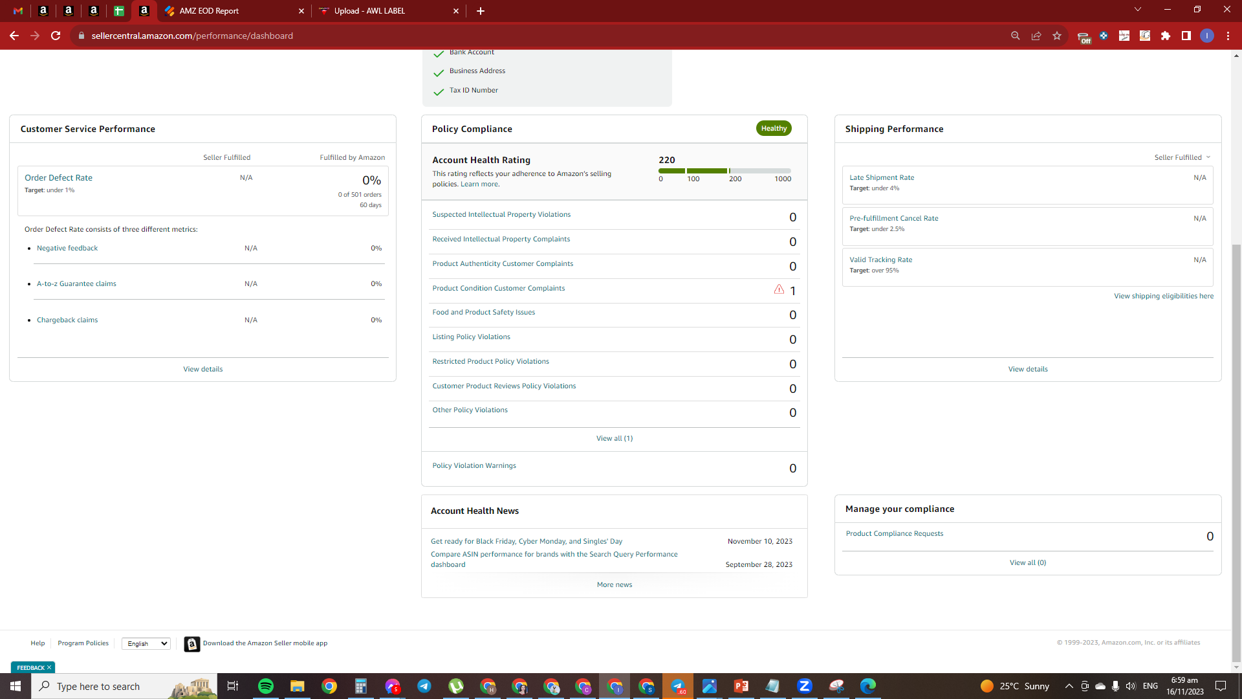Screen dimensions: 1242x699
Task: Open Product Authenticity Customer Complaints
Action: (x=503, y=263)
